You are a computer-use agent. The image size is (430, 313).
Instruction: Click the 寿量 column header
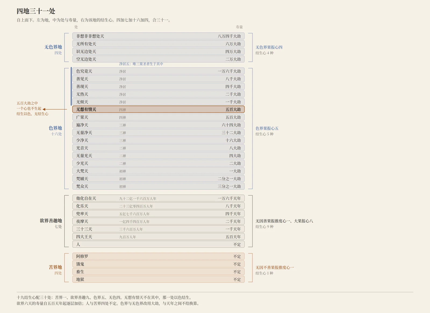tap(239, 27)
